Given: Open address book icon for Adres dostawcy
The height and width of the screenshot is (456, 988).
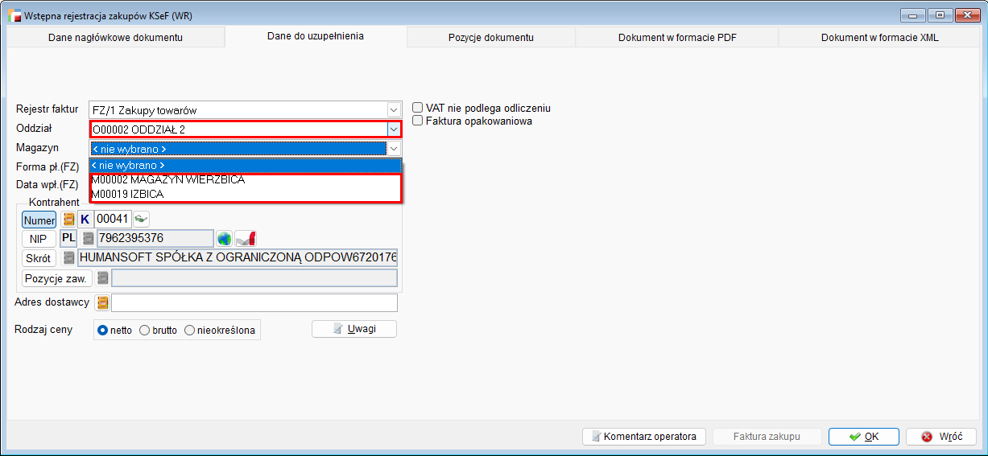Looking at the screenshot, I should click(102, 302).
